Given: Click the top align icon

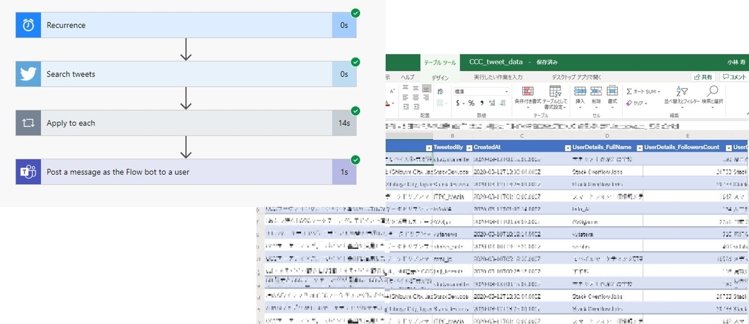Looking at the screenshot, I should click(x=406, y=87).
